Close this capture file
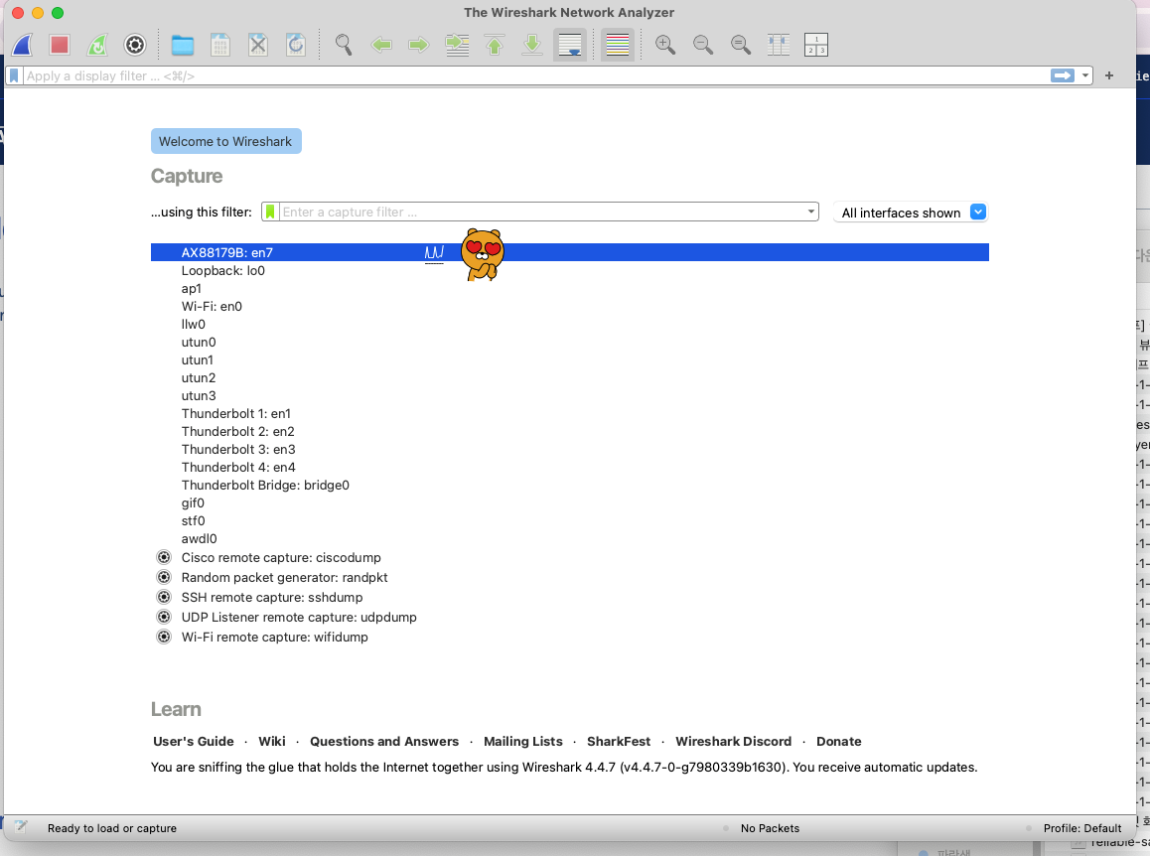The width and height of the screenshot is (1150, 856). (258, 45)
